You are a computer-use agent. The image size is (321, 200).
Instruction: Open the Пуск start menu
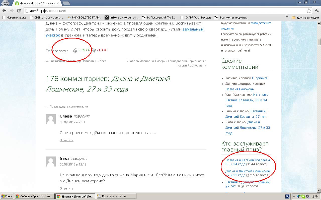(x=7, y=196)
